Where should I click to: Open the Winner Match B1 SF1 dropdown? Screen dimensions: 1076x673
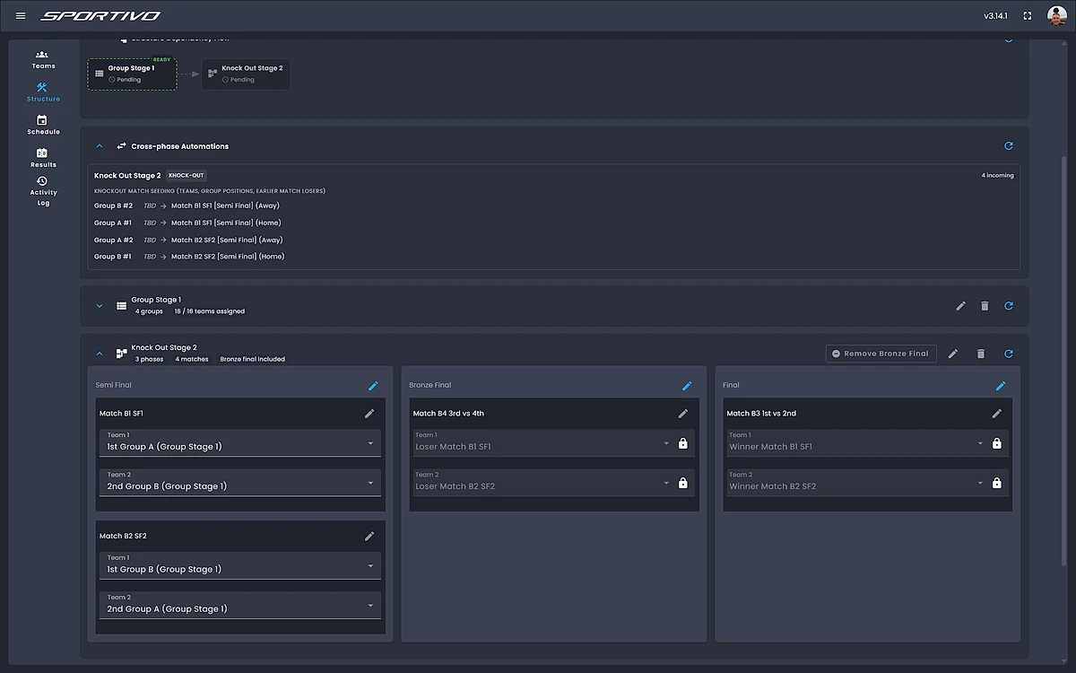coord(857,442)
